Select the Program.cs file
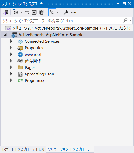 pyautogui.click(x=35, y=81)
